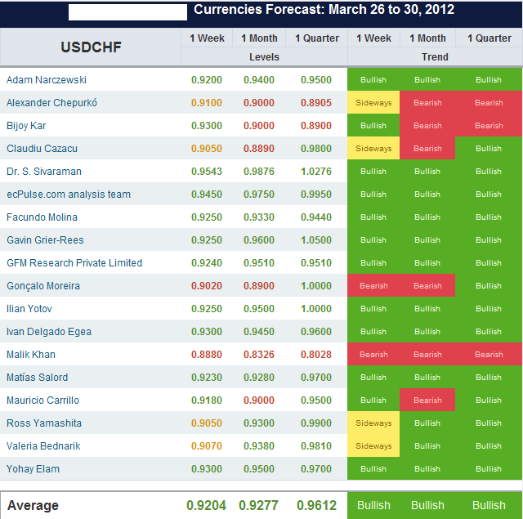The image size is (523, 519).
Task: Click Malik Khan's 0.8880 weekly level
Action: [x=207, y=355]
